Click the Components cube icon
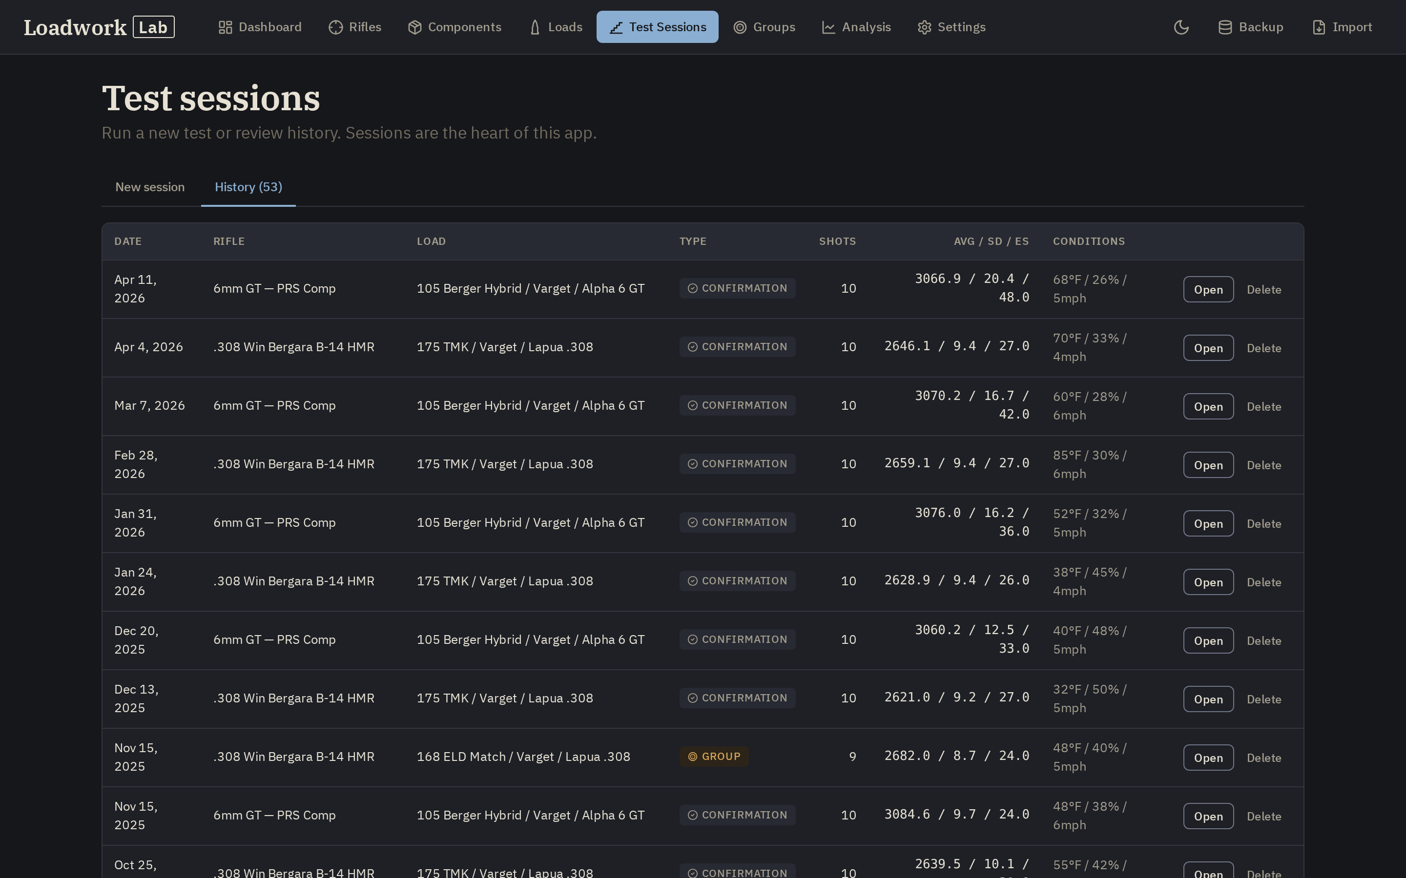 coord(415,27)
